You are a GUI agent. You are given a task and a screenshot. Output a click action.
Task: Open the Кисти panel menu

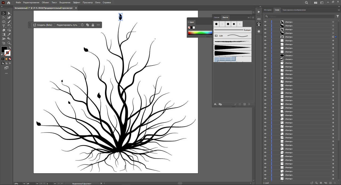pos(253,17)
